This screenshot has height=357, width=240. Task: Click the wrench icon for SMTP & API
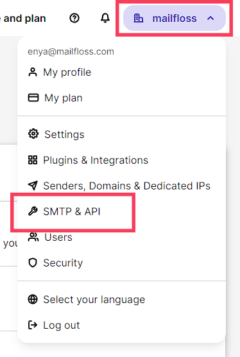coord(33,211)
